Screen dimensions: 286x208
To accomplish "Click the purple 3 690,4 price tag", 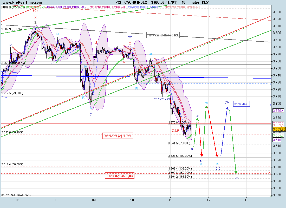I will pyautogui.click(x=278, y=110).
